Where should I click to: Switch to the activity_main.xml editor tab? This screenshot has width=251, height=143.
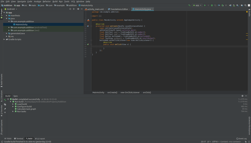coord(95,9)
